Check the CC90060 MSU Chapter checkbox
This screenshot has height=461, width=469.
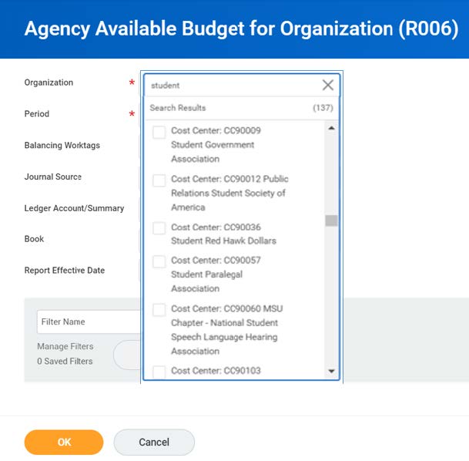tap(159, 310)
